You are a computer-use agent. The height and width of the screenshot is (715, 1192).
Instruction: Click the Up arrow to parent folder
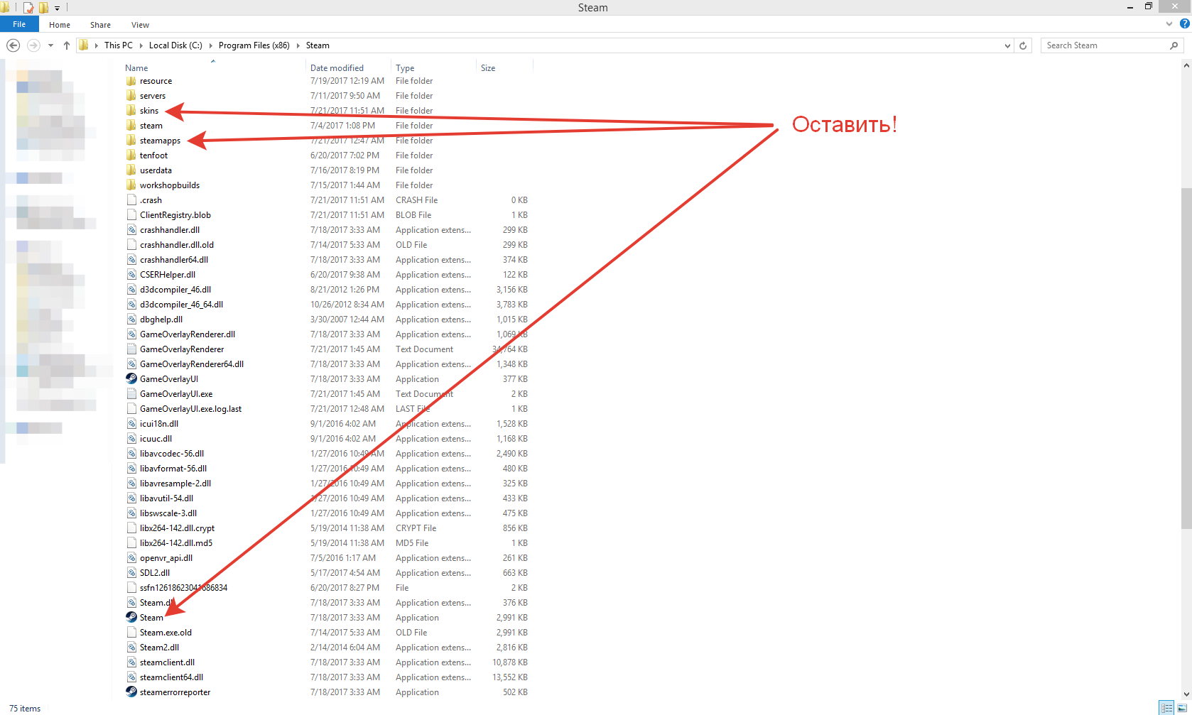(67, 45)
